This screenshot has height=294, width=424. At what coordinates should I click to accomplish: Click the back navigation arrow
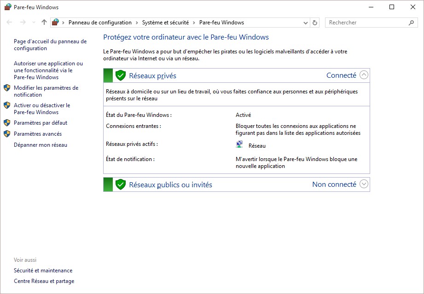click(9, 22)
